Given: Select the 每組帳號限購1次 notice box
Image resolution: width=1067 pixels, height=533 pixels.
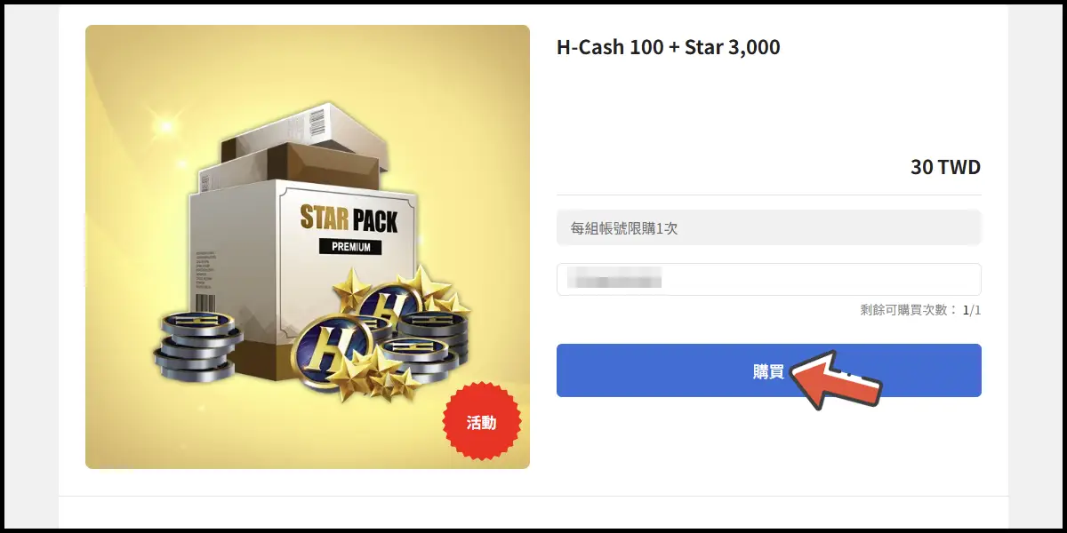Looking at the screenshot, I should point(768,227).
